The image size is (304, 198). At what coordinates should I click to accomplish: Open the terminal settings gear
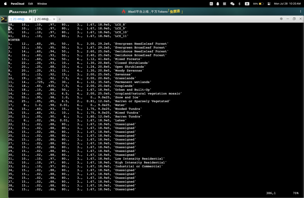tap(281, 19)
